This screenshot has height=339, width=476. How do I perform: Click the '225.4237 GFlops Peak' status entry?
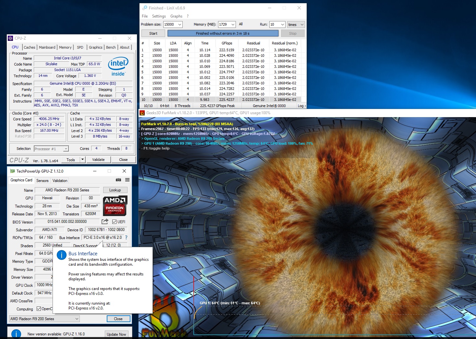(x=217, y=106)
